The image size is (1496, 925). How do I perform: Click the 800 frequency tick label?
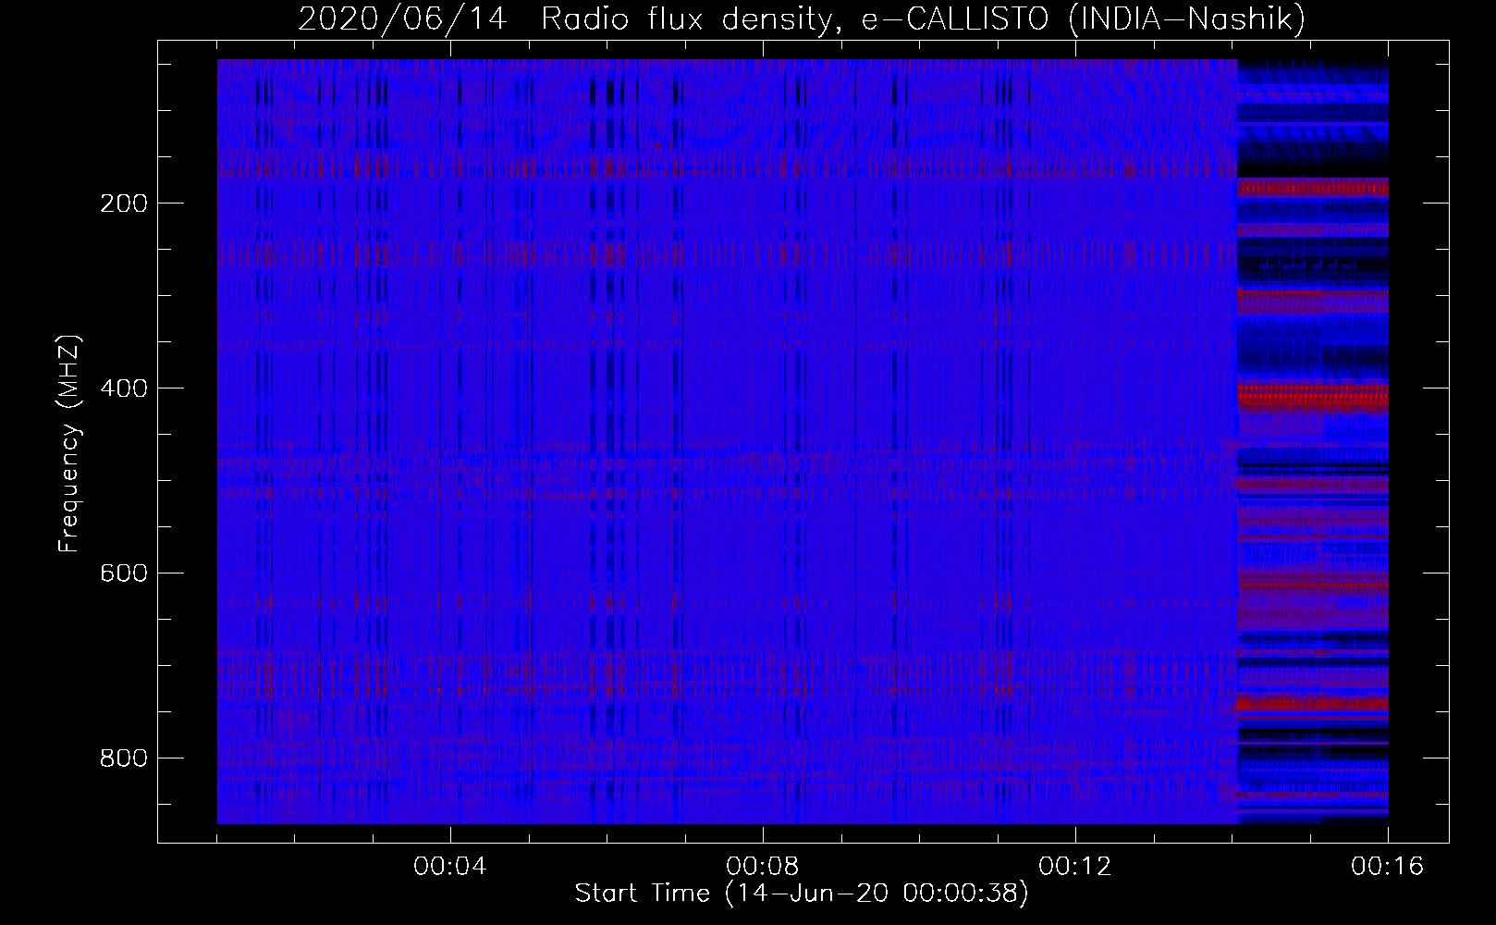click(124, 758)
